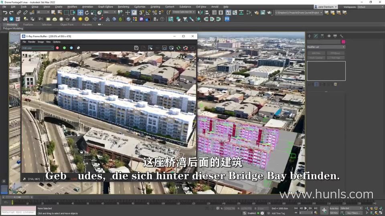Switch to the Object Paint ribbon tab
The image size is (385, 216).
(x=67, y=24)
